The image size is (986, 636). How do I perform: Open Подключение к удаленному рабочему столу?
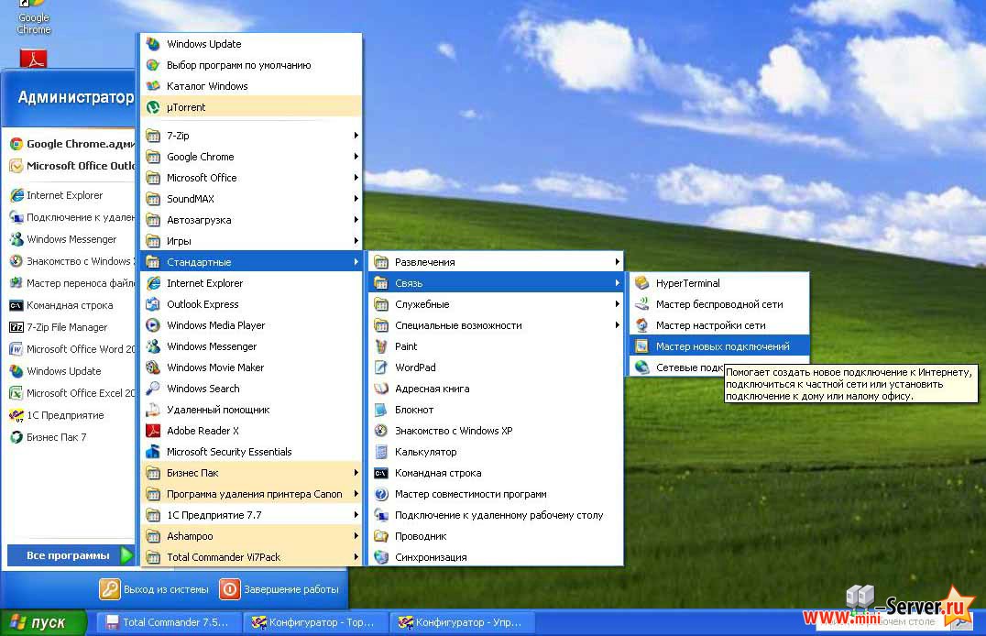pyautogui.click(x=496, y=515)
